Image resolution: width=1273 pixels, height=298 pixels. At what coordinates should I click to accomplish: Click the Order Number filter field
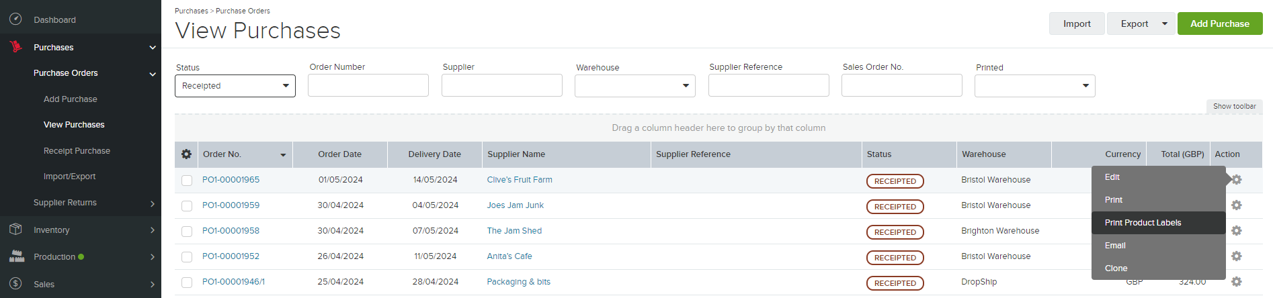tap(368, 85)
